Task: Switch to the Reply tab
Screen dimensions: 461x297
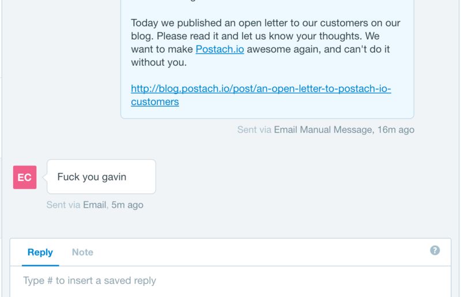Action: [40, 252]
